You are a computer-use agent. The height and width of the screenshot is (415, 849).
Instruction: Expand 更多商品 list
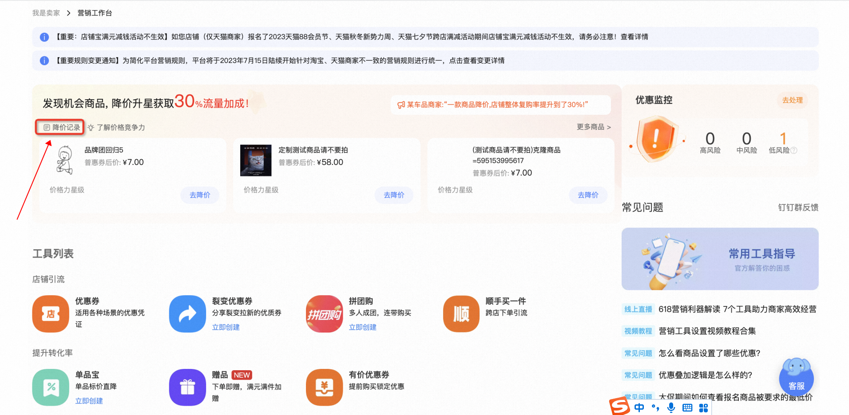point(594,127)
